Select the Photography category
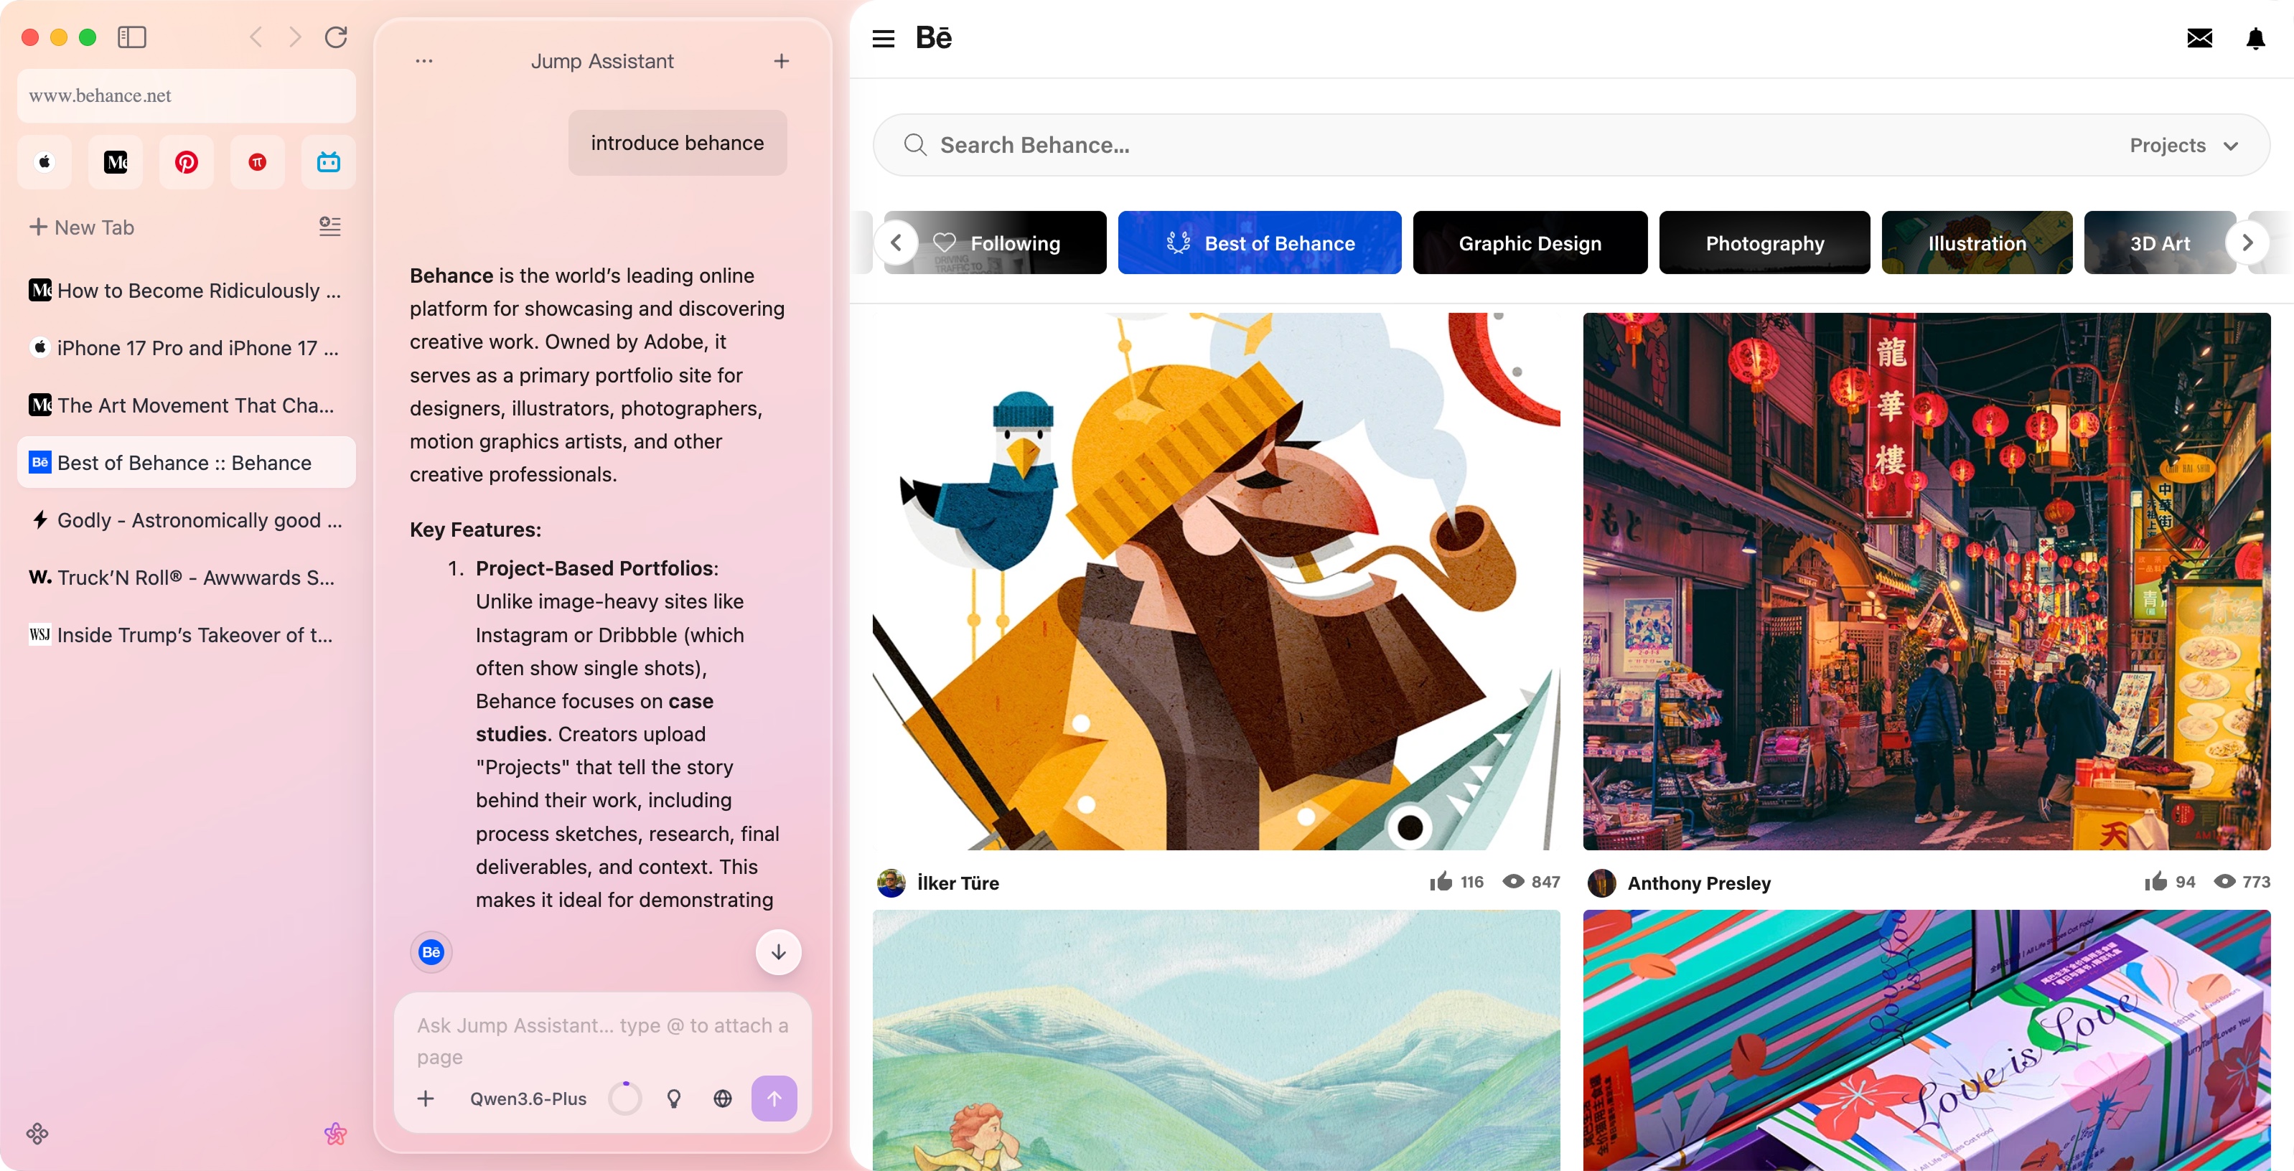The width and height of the screenshot is (2294, 1171). click(1764, 243)
